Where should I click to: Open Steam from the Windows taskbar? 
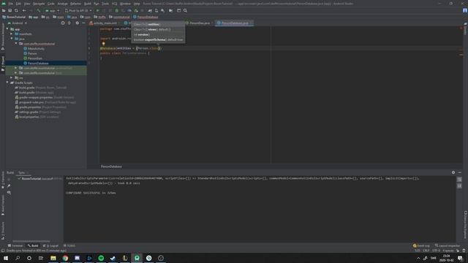tap(113, 258)
